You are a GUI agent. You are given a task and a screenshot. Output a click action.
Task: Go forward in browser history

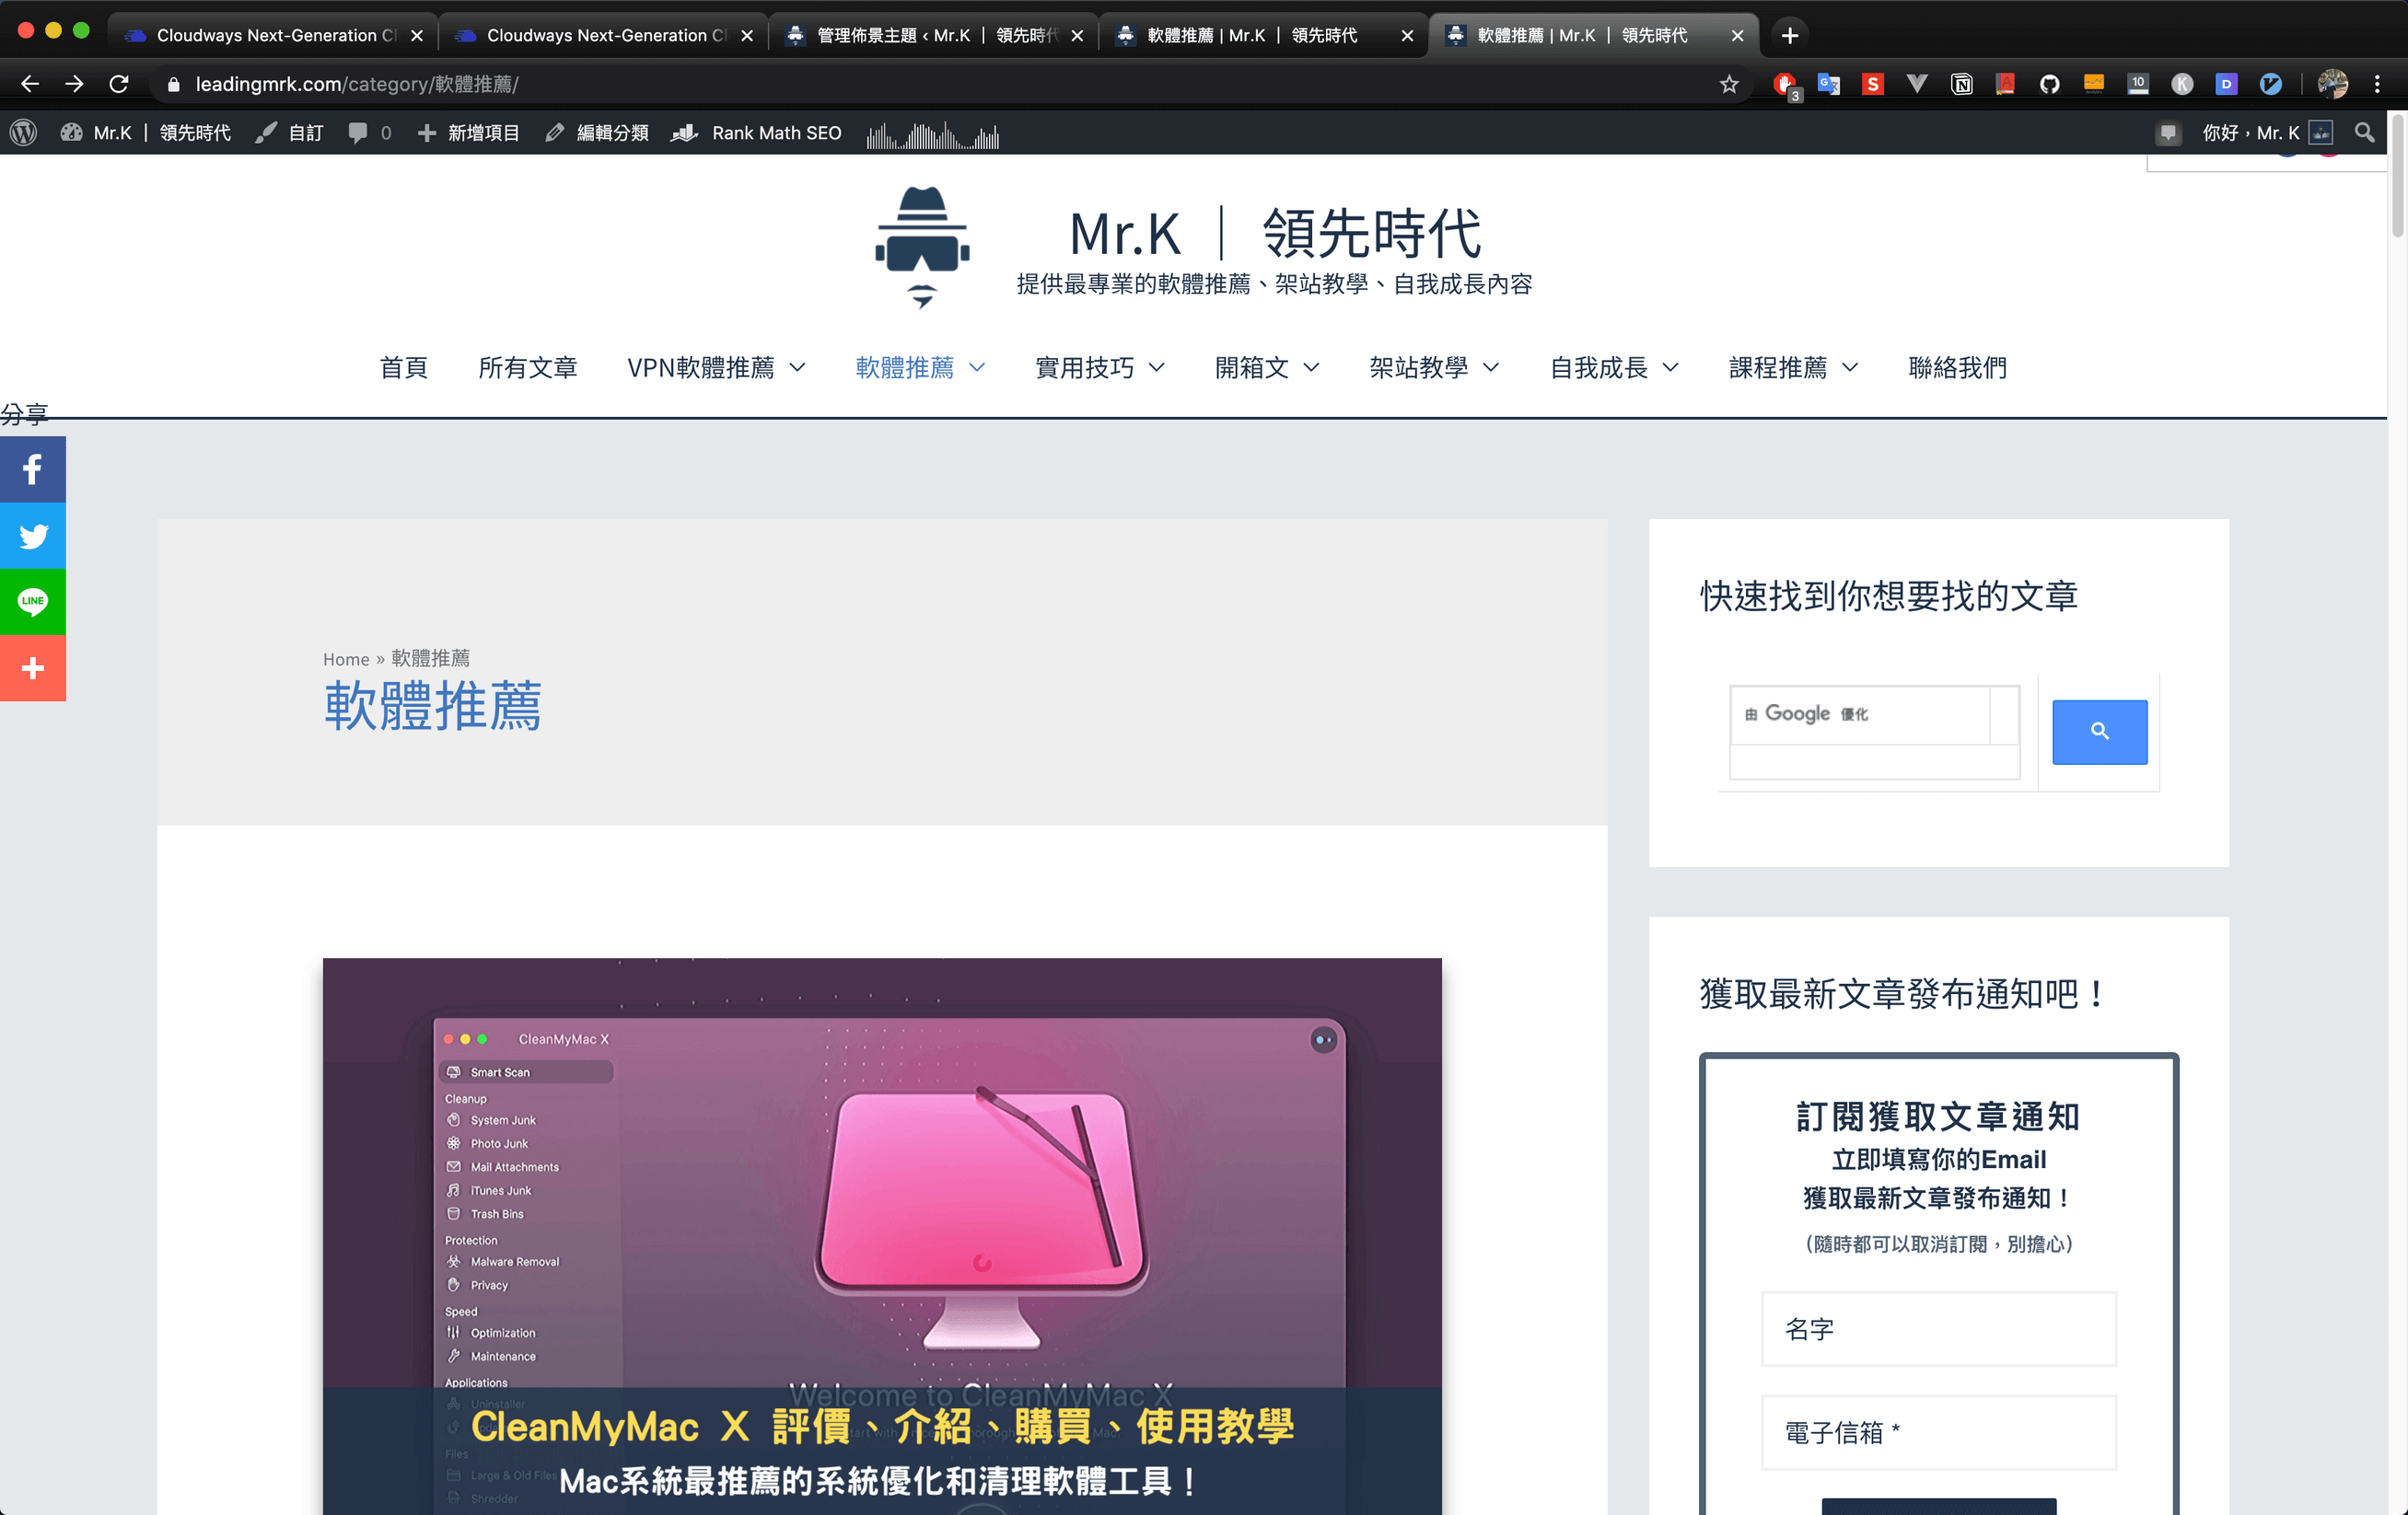point(74,84)
